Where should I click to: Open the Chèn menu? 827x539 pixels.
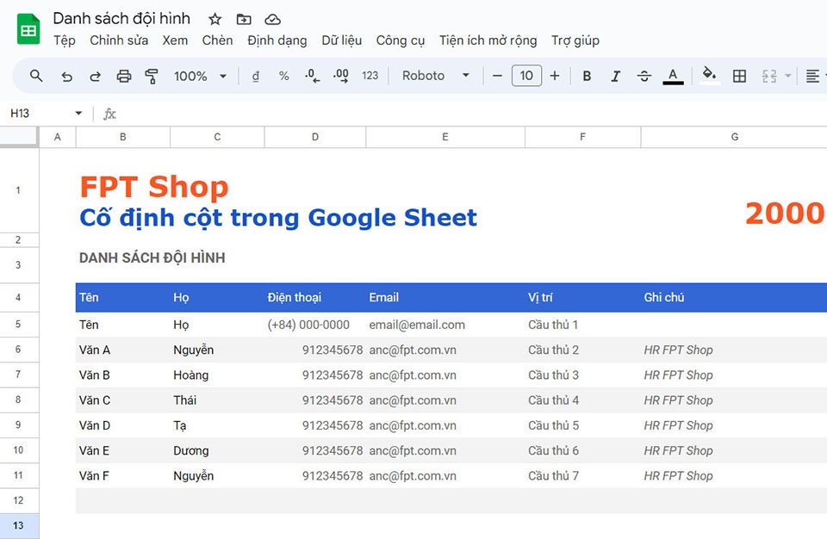[217, 40]
